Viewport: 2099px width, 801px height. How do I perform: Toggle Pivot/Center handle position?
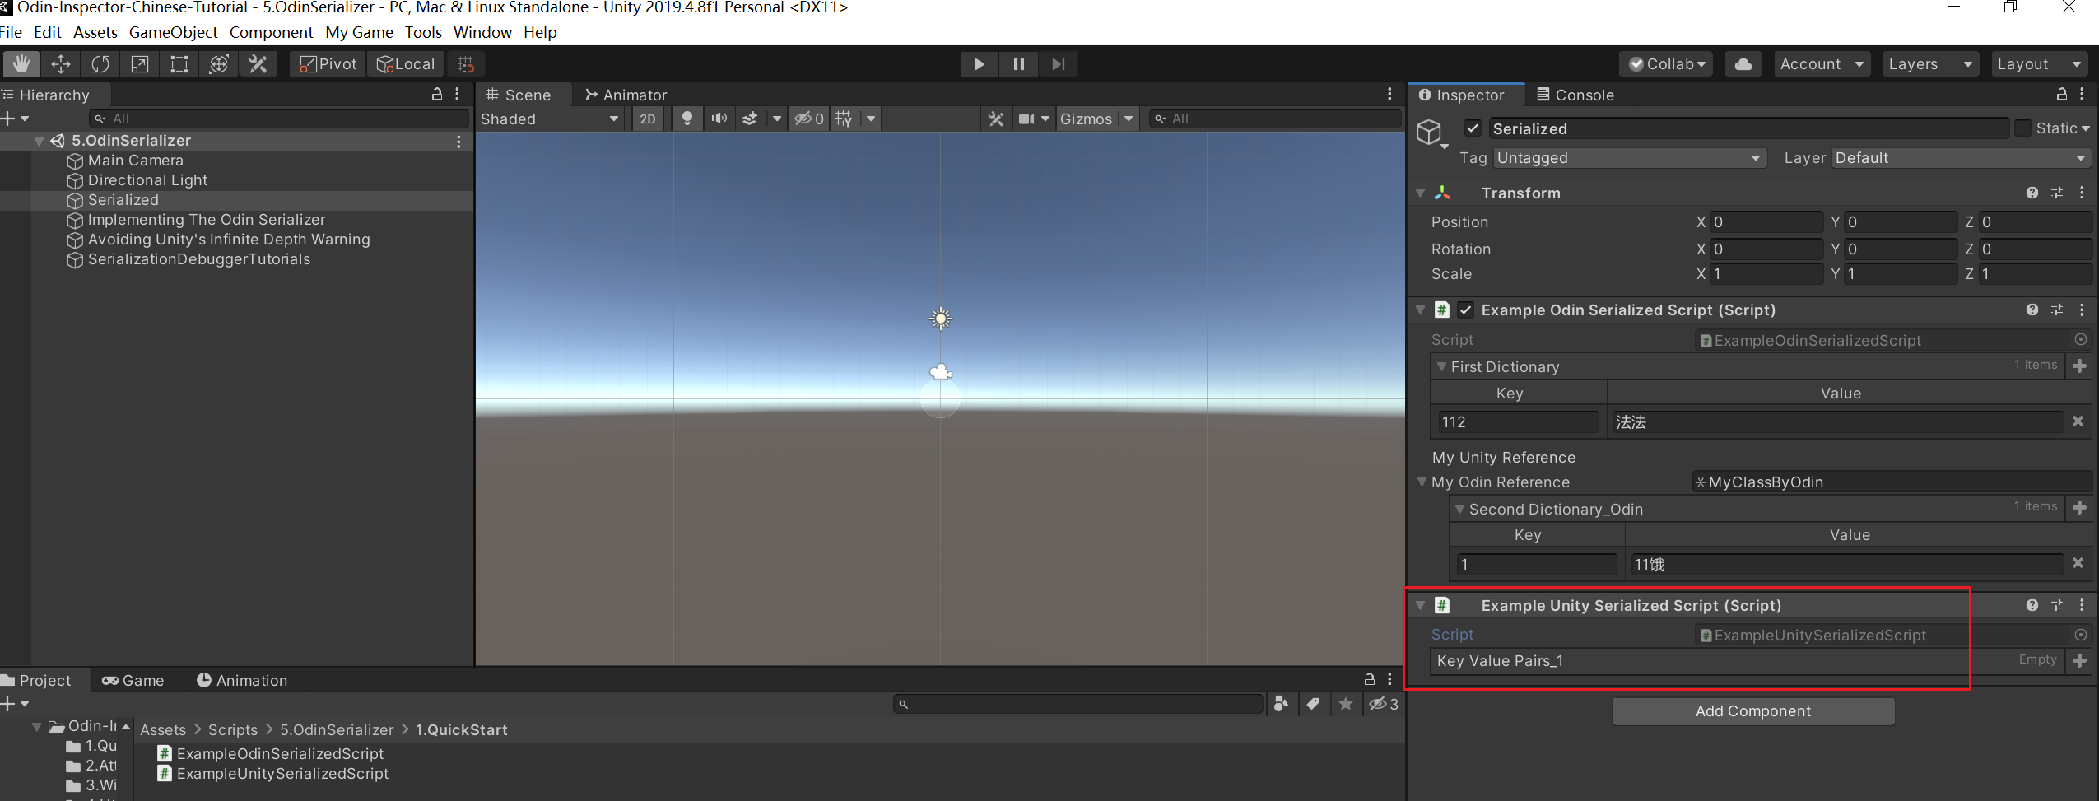tap(328, 64)
